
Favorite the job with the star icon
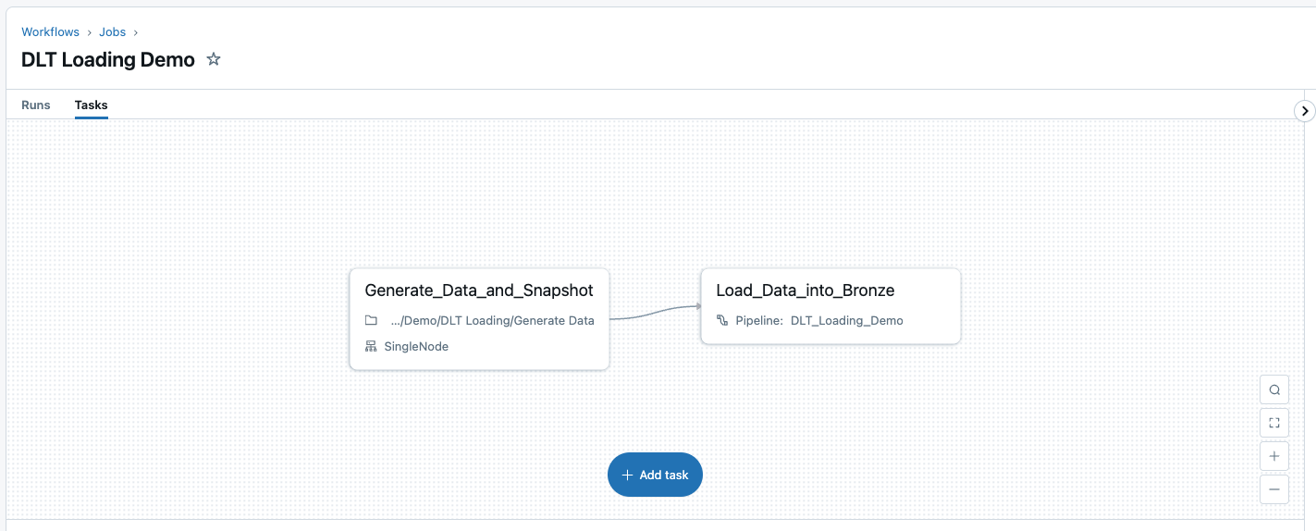click(214, 59)
